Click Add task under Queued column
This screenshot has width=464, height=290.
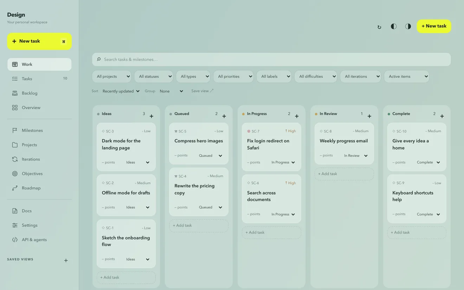click(x=199, y=226)
